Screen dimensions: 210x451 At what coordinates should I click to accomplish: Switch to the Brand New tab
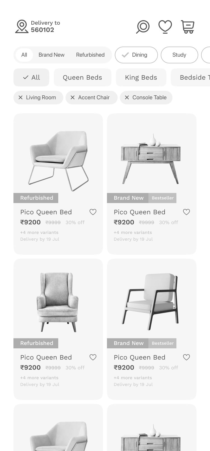tap(52, 55)
